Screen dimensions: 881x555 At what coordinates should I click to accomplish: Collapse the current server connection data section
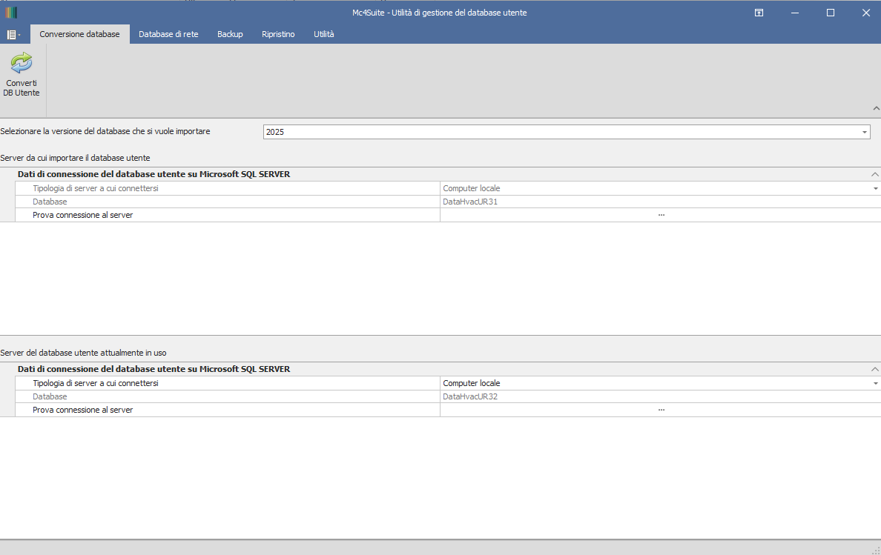875,369
